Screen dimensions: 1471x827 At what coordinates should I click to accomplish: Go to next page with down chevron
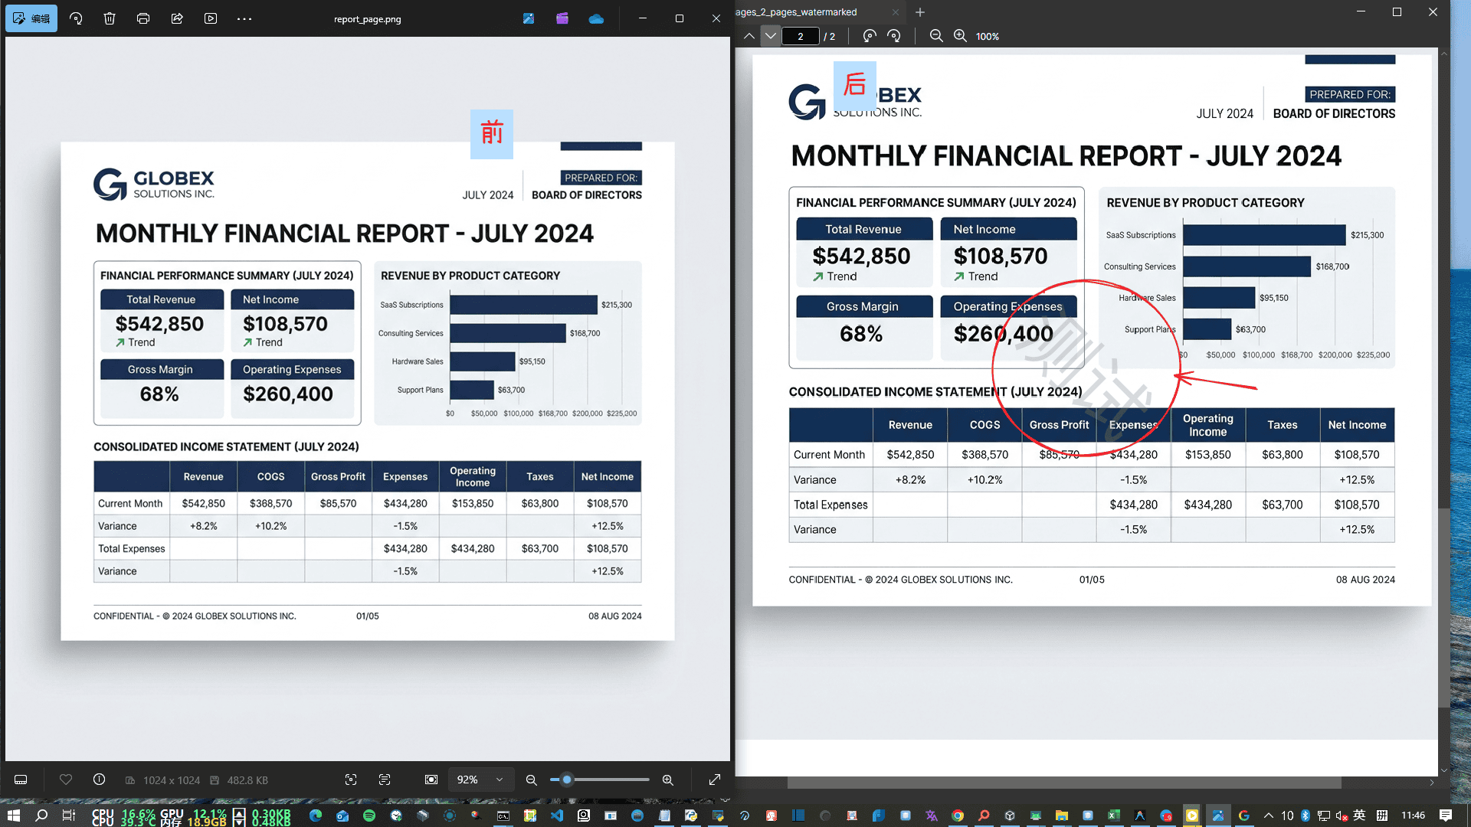point(771,36)
